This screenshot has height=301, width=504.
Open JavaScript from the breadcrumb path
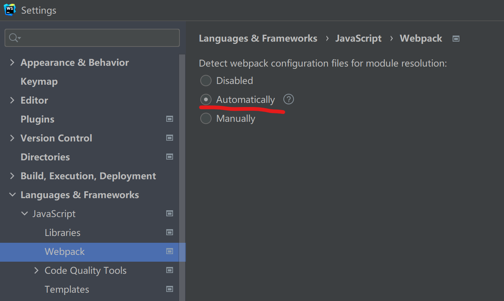[358, 38]
